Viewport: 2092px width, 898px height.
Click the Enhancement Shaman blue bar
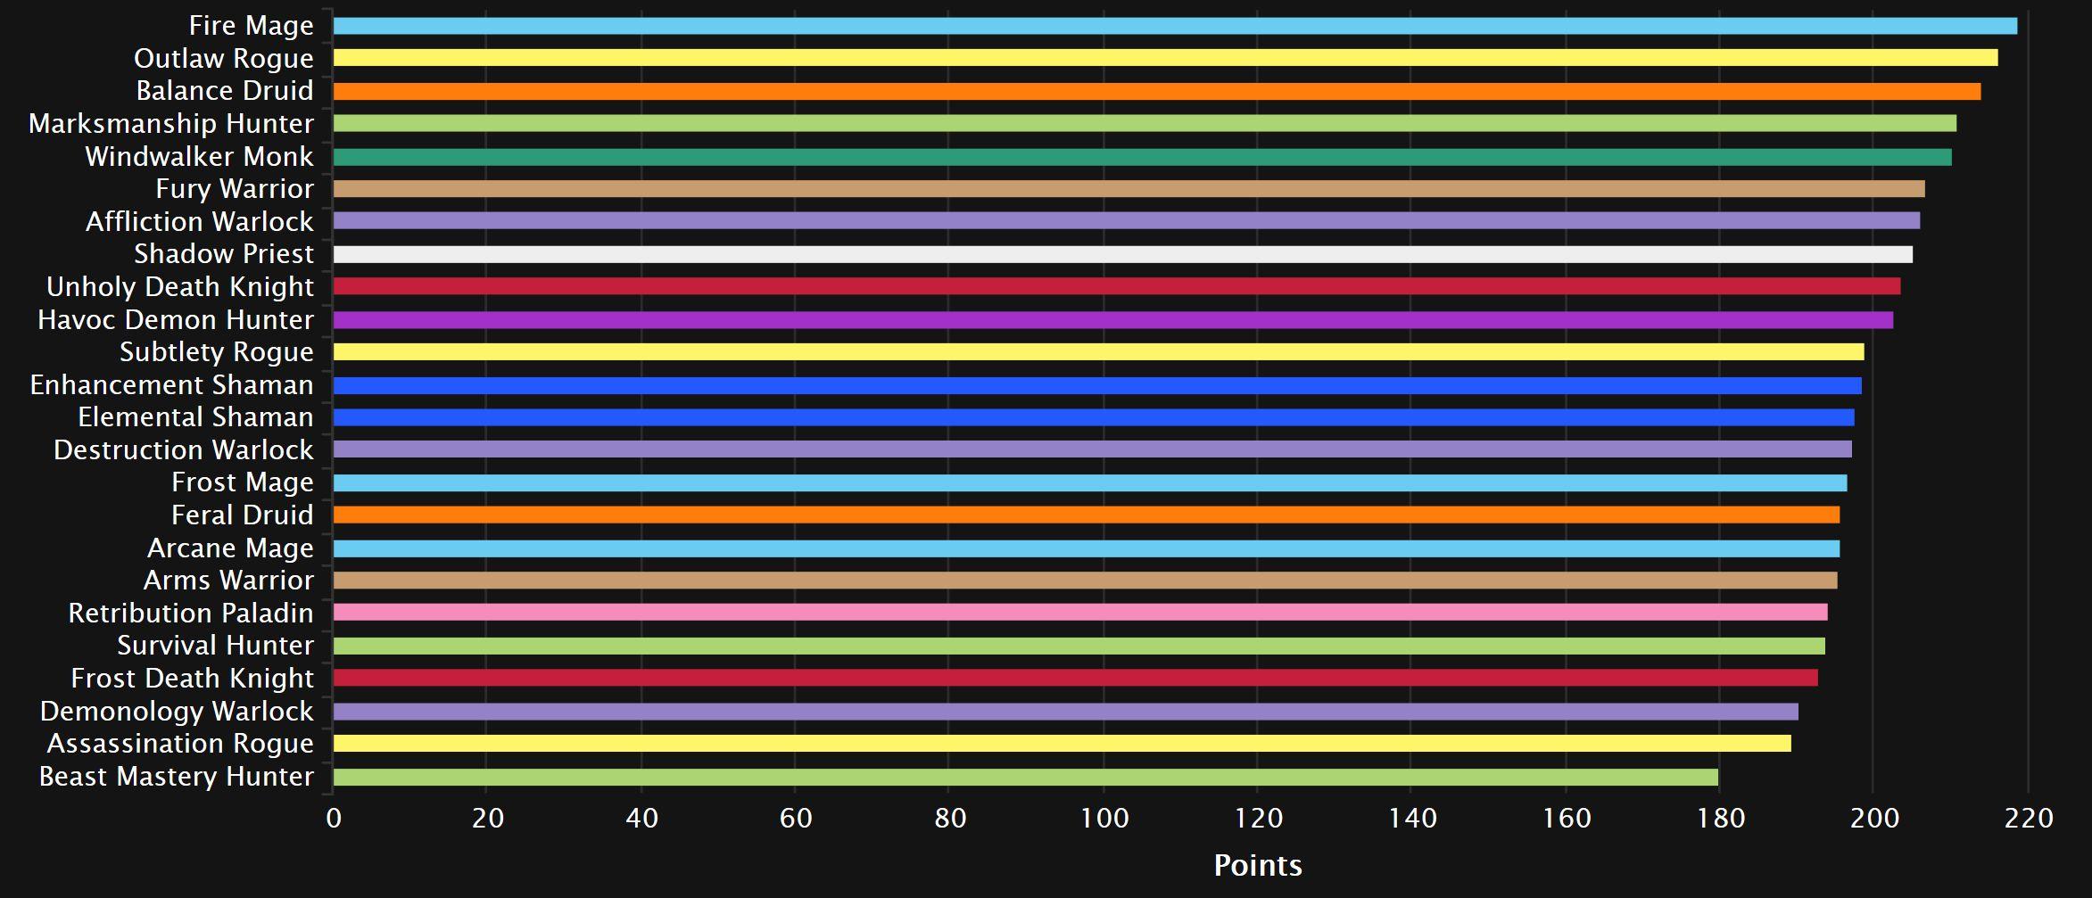click(1097, 385)
